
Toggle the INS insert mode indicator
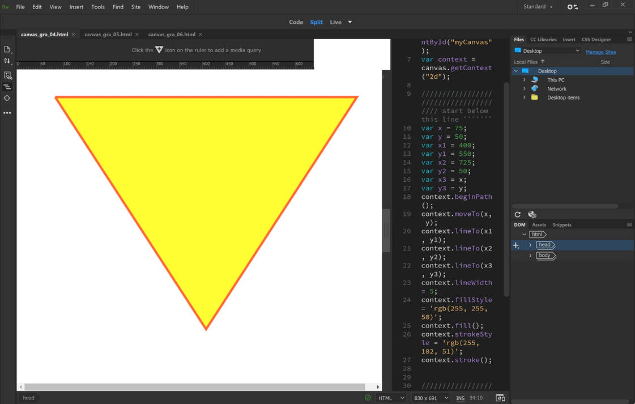click(461, 398)
